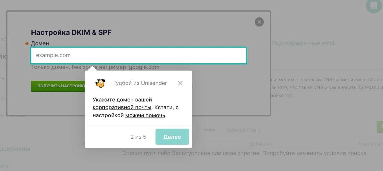The width and height of the screenshot is (383, 171).
Task: Follow the можем помочь link
Action: point(145,115)
